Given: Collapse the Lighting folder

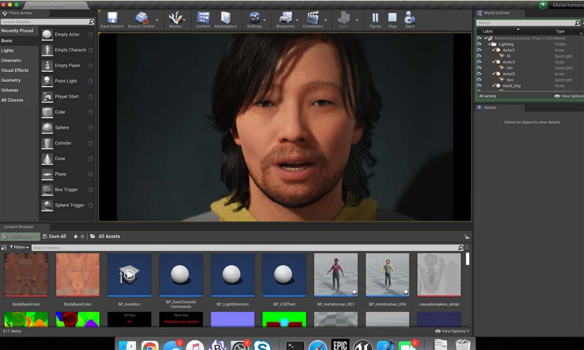Looking at the screenshot, I should tap(489, 44).
